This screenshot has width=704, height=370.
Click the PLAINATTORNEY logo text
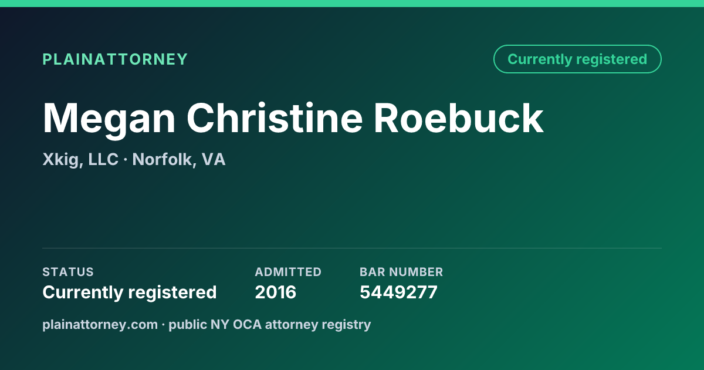[x=115, y=59]
